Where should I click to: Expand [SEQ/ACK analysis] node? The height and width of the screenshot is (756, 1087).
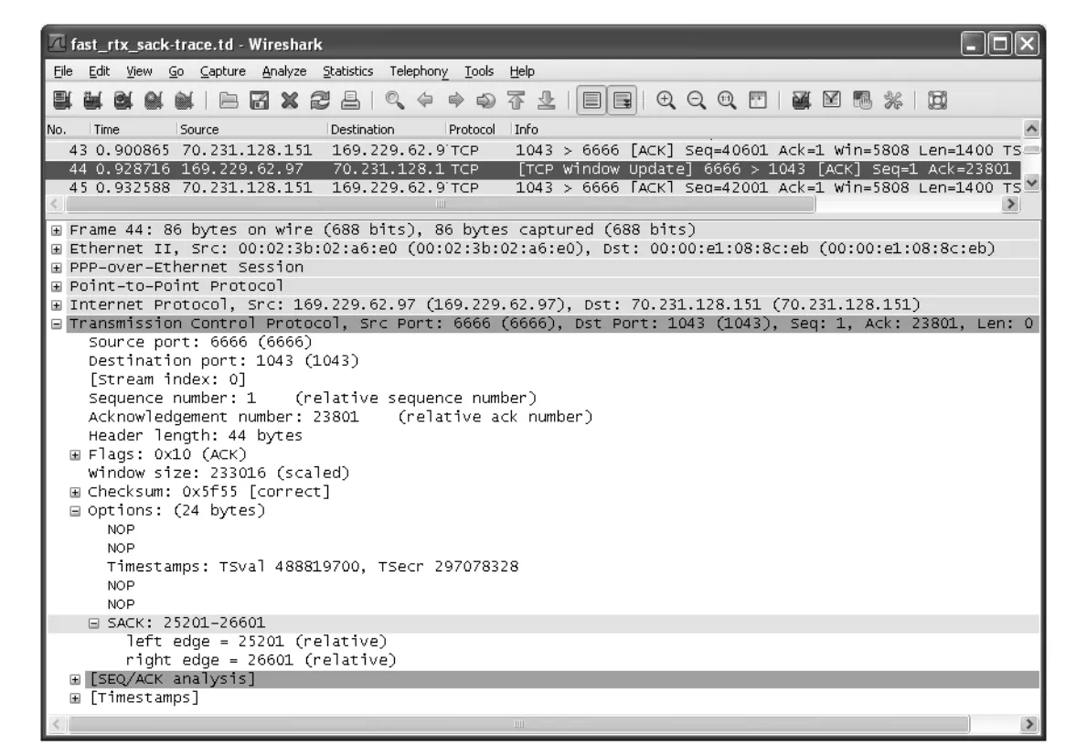click(x=76, y=680)
